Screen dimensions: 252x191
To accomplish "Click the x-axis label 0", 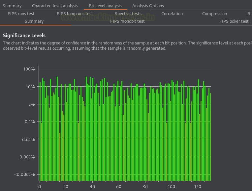I will tap(40, 186).
